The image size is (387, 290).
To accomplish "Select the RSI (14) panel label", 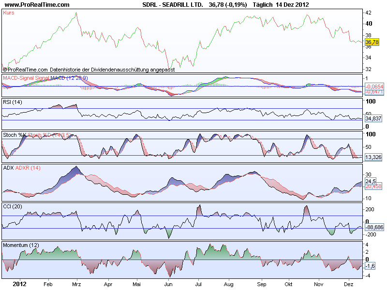I will point(13,102).
